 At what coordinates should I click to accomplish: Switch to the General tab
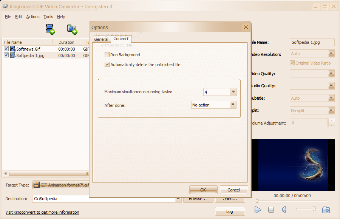tap(101, 39)
